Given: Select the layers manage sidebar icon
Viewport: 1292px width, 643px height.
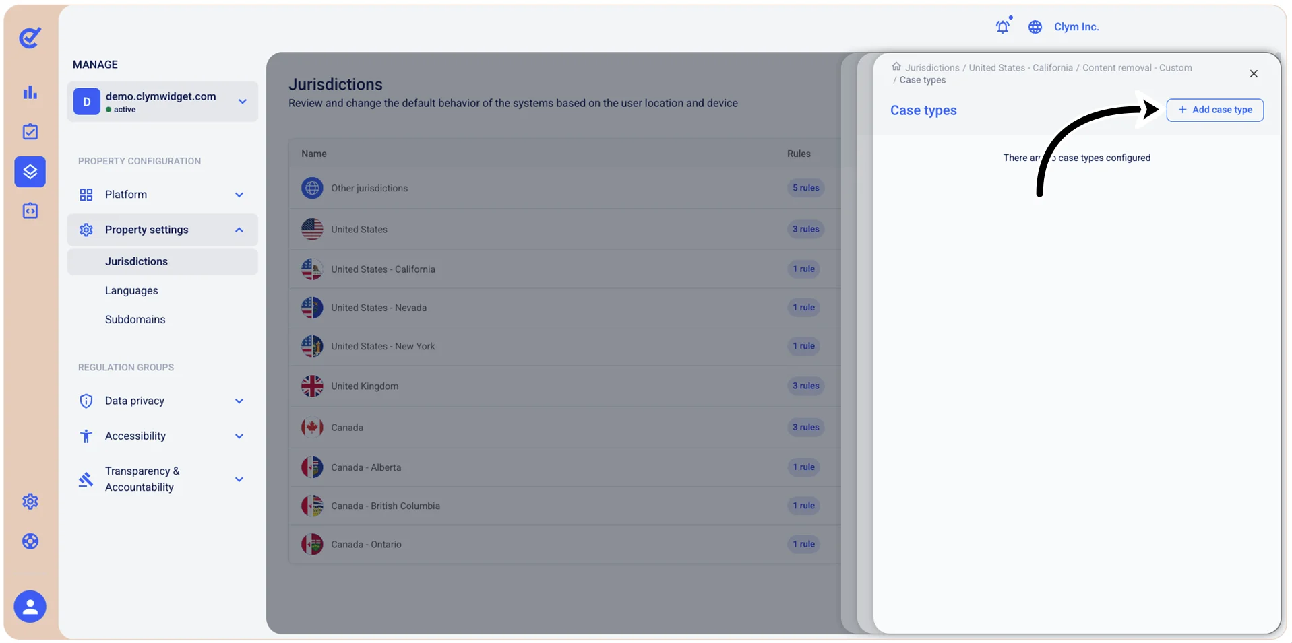Looking at the screenshot, I should click(30, 172).
